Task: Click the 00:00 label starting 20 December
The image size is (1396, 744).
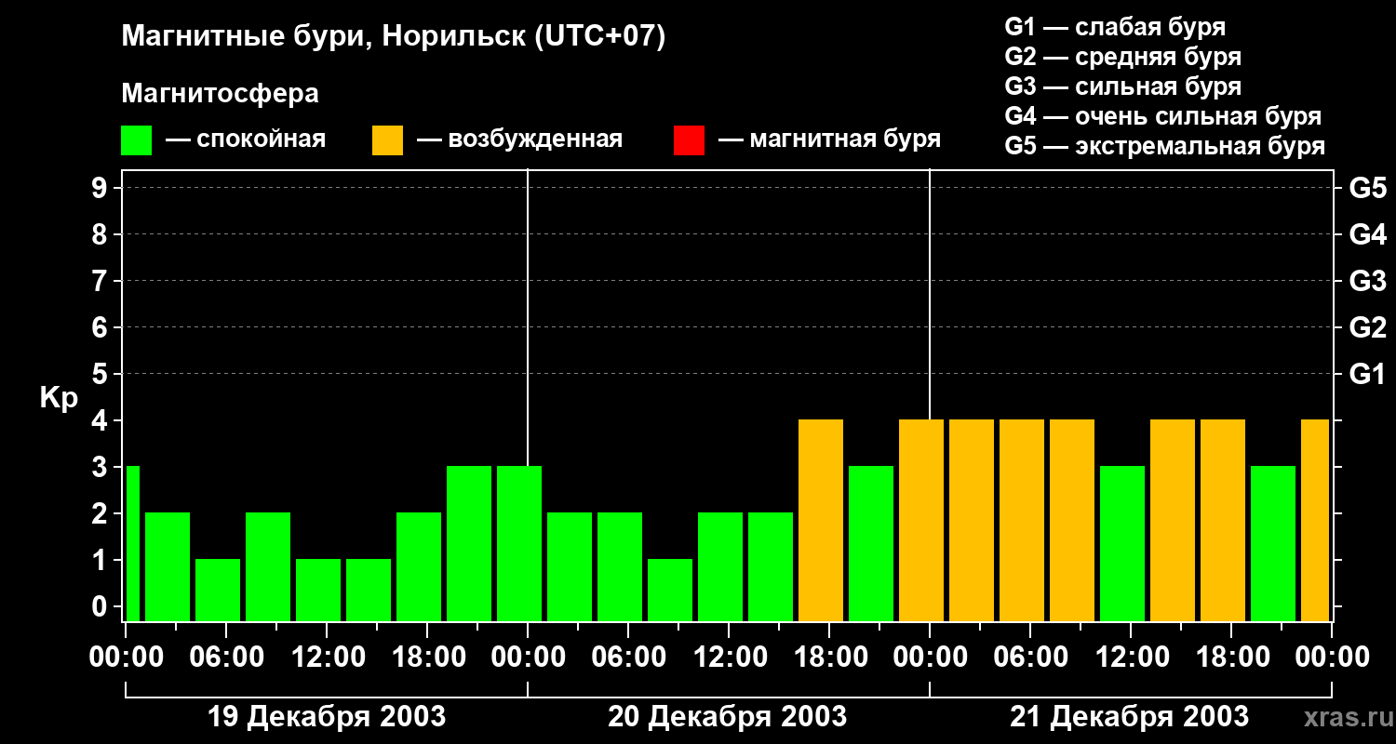Action: [528, 658]
